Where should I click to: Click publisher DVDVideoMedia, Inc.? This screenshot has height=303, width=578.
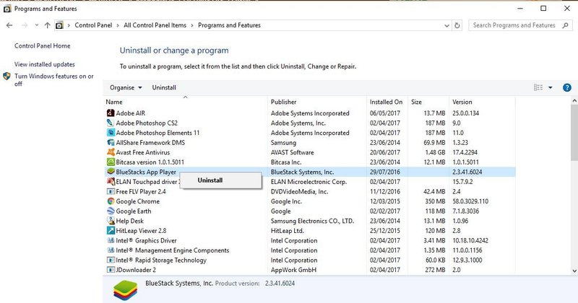pos(299,191)
